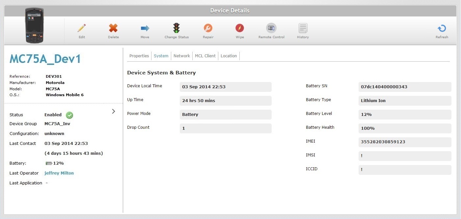Expand the device status panel chevron

(113, 111)
